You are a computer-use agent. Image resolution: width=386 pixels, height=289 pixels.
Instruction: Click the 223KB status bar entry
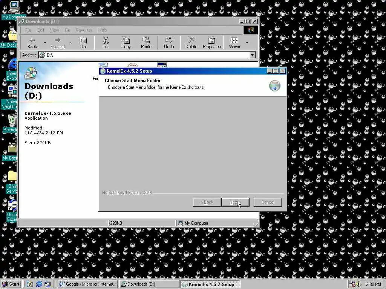(142, 223)
